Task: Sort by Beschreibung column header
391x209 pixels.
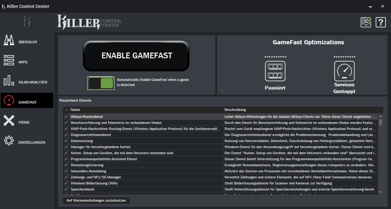Action: pos(300,110)
